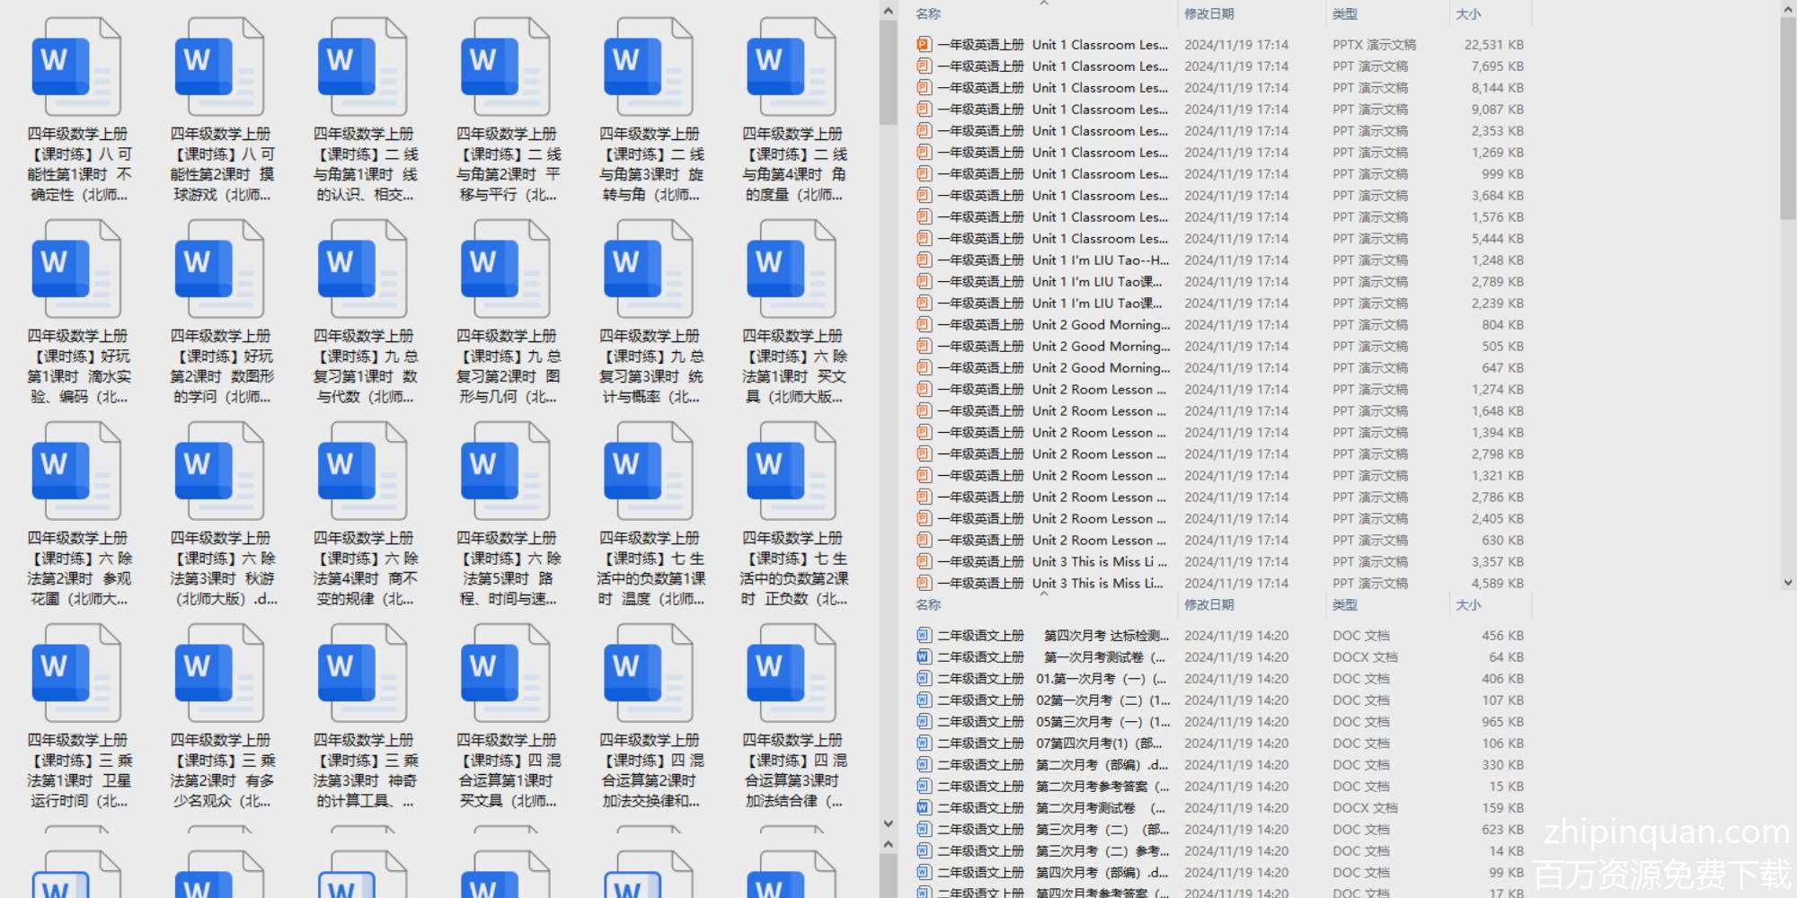Open the document 六 除法第3课时 秋游
This screenshot has height=898, width=1797.
pos(220,472)
